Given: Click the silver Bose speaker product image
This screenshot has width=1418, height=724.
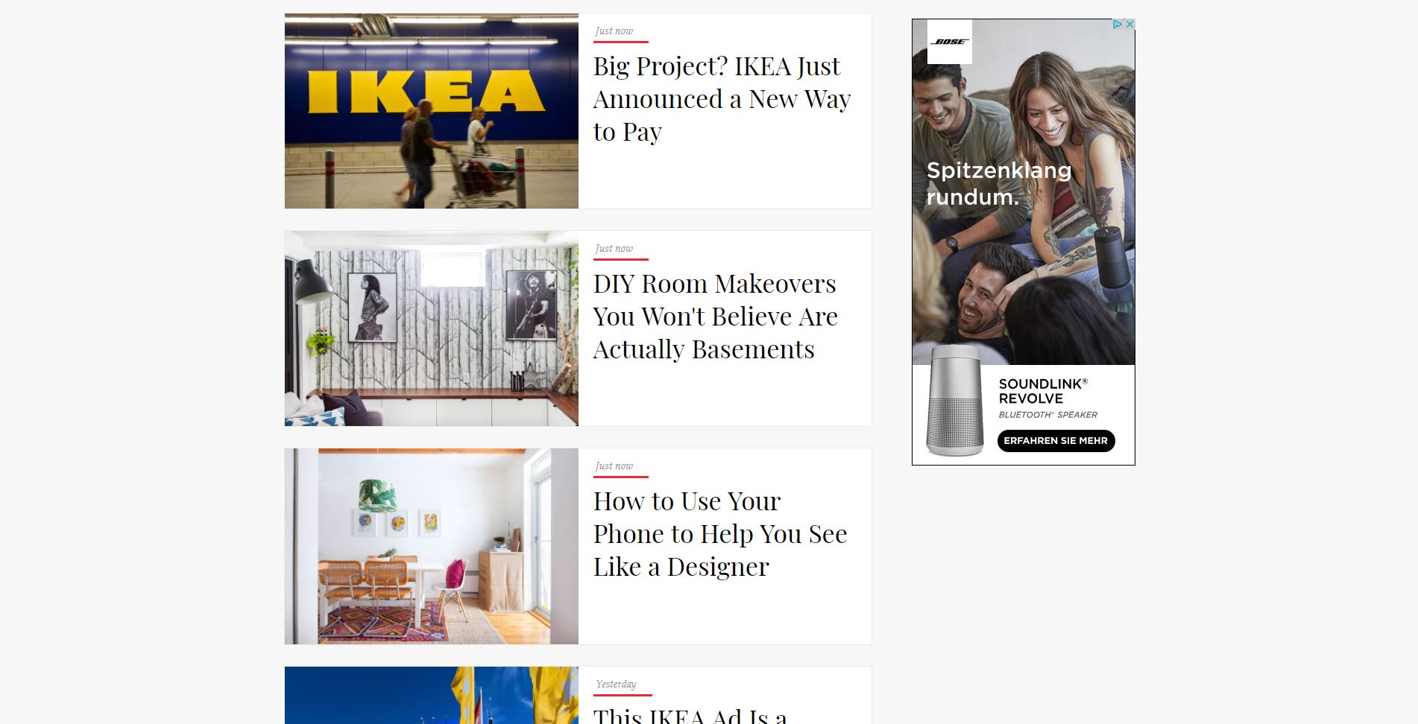Looking at the screenshot, I should (954, 401).
